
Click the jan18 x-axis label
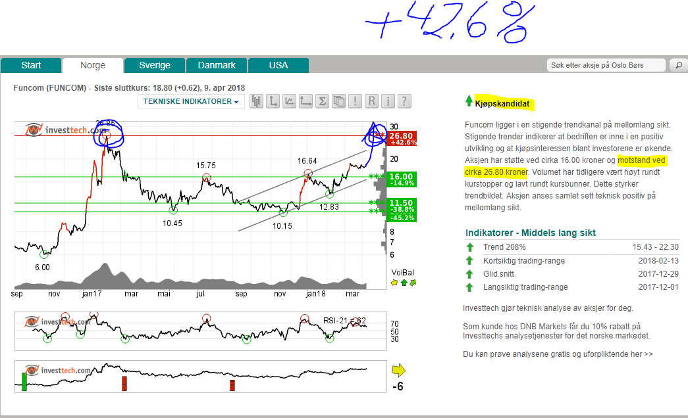tap(316, 294)
